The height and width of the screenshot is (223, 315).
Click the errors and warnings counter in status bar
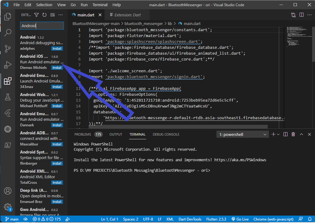47,219
